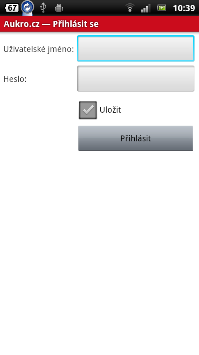
Task: Tap the Aukro.cz name in title bar
Action: point(22,24)
